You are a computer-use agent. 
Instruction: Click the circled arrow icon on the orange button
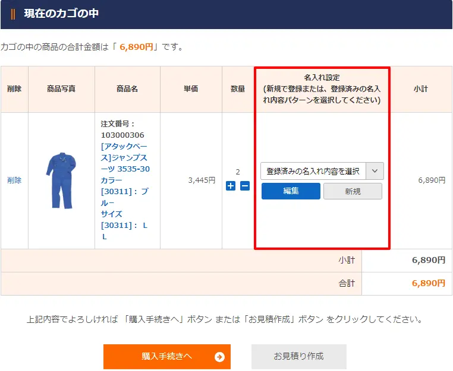(x=219, y=357)
